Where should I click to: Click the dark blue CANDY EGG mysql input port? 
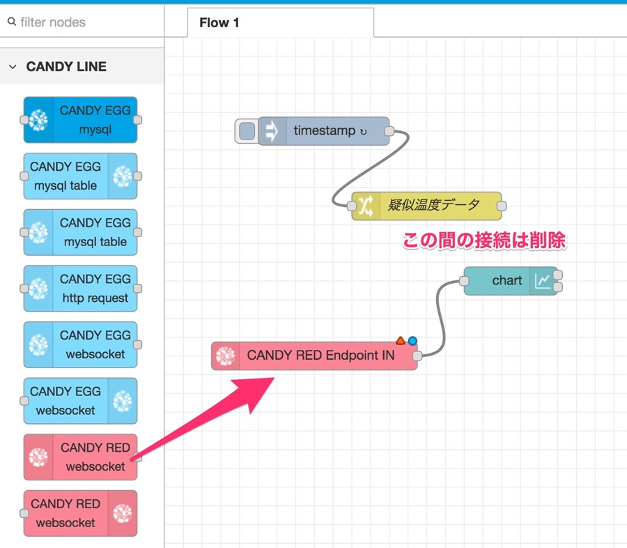pos(24,120)
